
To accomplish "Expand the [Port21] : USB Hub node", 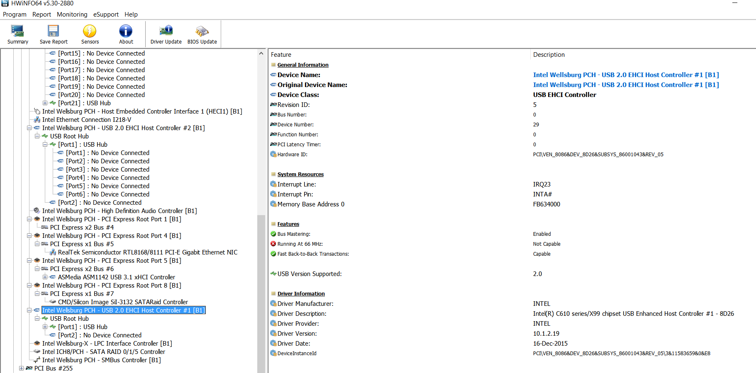I will (x=45, y=103).
